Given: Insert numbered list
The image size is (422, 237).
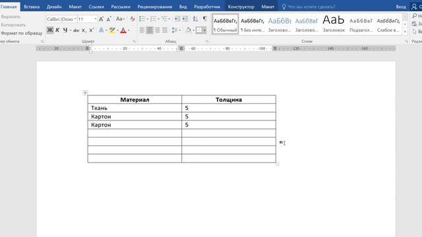Looking at the screenshot, I should (153, 19).
